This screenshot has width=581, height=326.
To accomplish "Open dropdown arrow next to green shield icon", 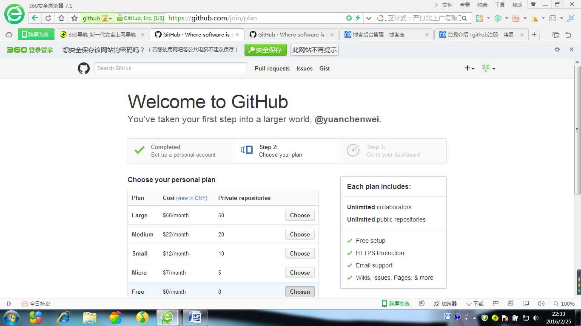I will [507, 18].
